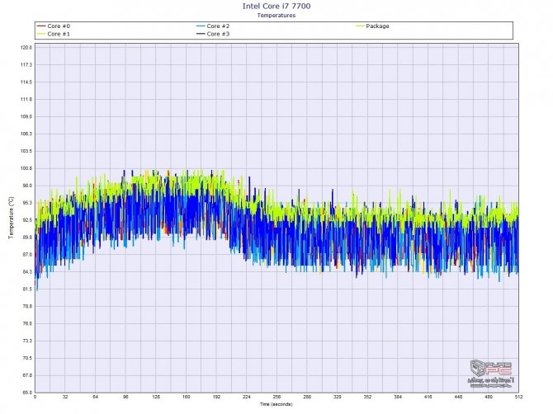The height and width of the screenshot is (414, 553).
Task: Click the 512 x-axis value
Action: pos(518,397)
